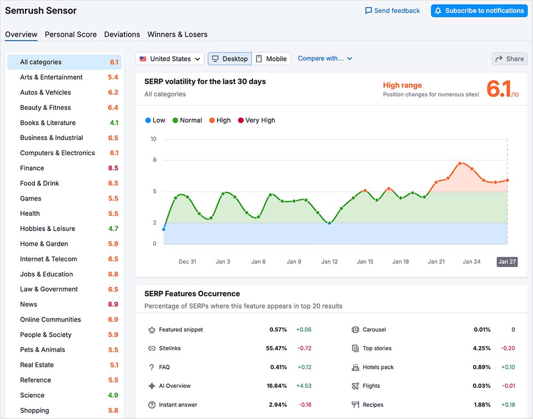533x419 pixels.
Task: Click the Hotels pack building icon
Action: coord(355,367)
